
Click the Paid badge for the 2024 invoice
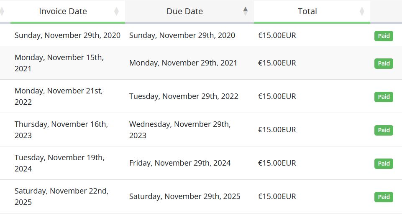(384, 164)
